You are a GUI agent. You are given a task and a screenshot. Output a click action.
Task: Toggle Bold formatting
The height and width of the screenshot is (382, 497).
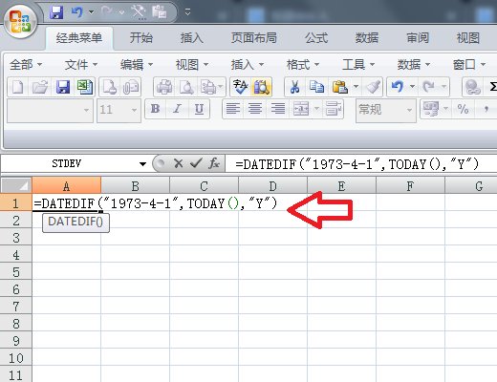tap(156, 109)
